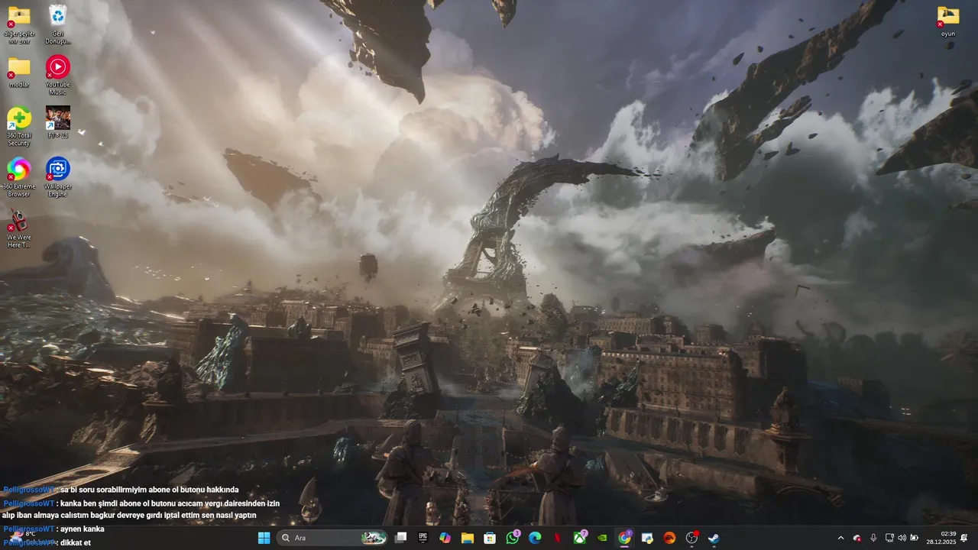Open the volume speaker tray icon

(x=902, y=538)
